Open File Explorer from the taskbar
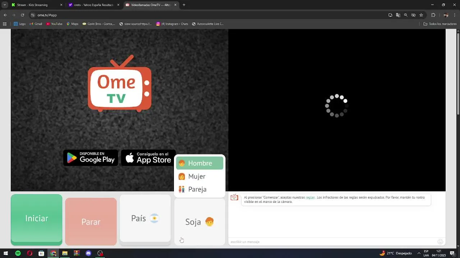460x258 pixels. point(65,253)
